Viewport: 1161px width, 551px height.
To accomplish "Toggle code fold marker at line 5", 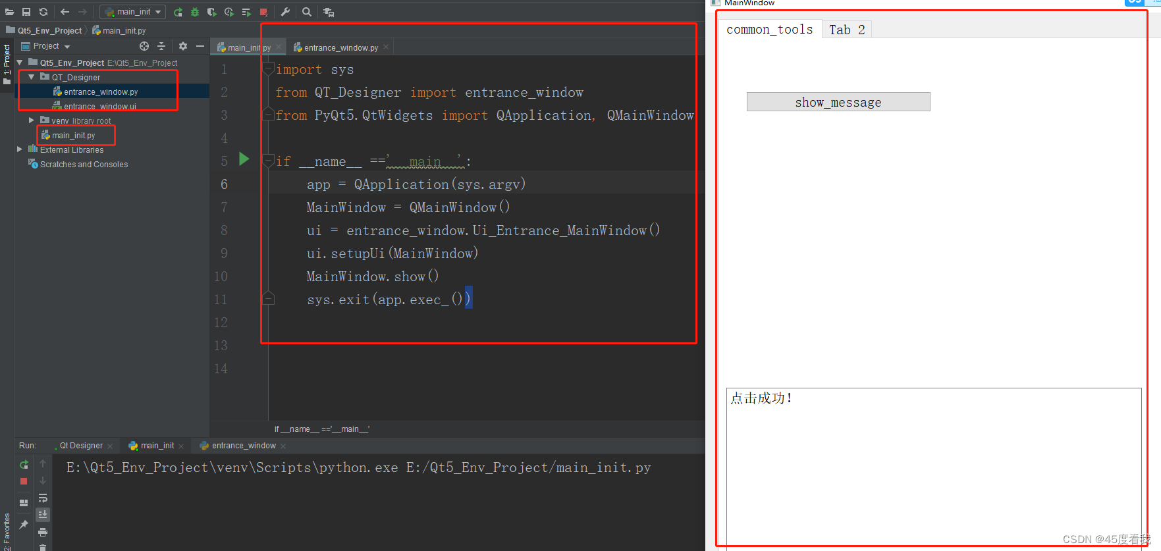I will pos(269,160).
